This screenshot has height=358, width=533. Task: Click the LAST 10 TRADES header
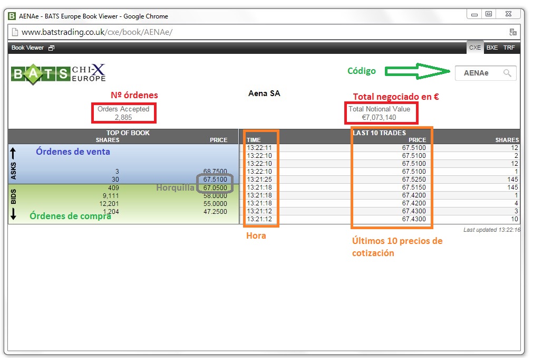tap(380, 133)
